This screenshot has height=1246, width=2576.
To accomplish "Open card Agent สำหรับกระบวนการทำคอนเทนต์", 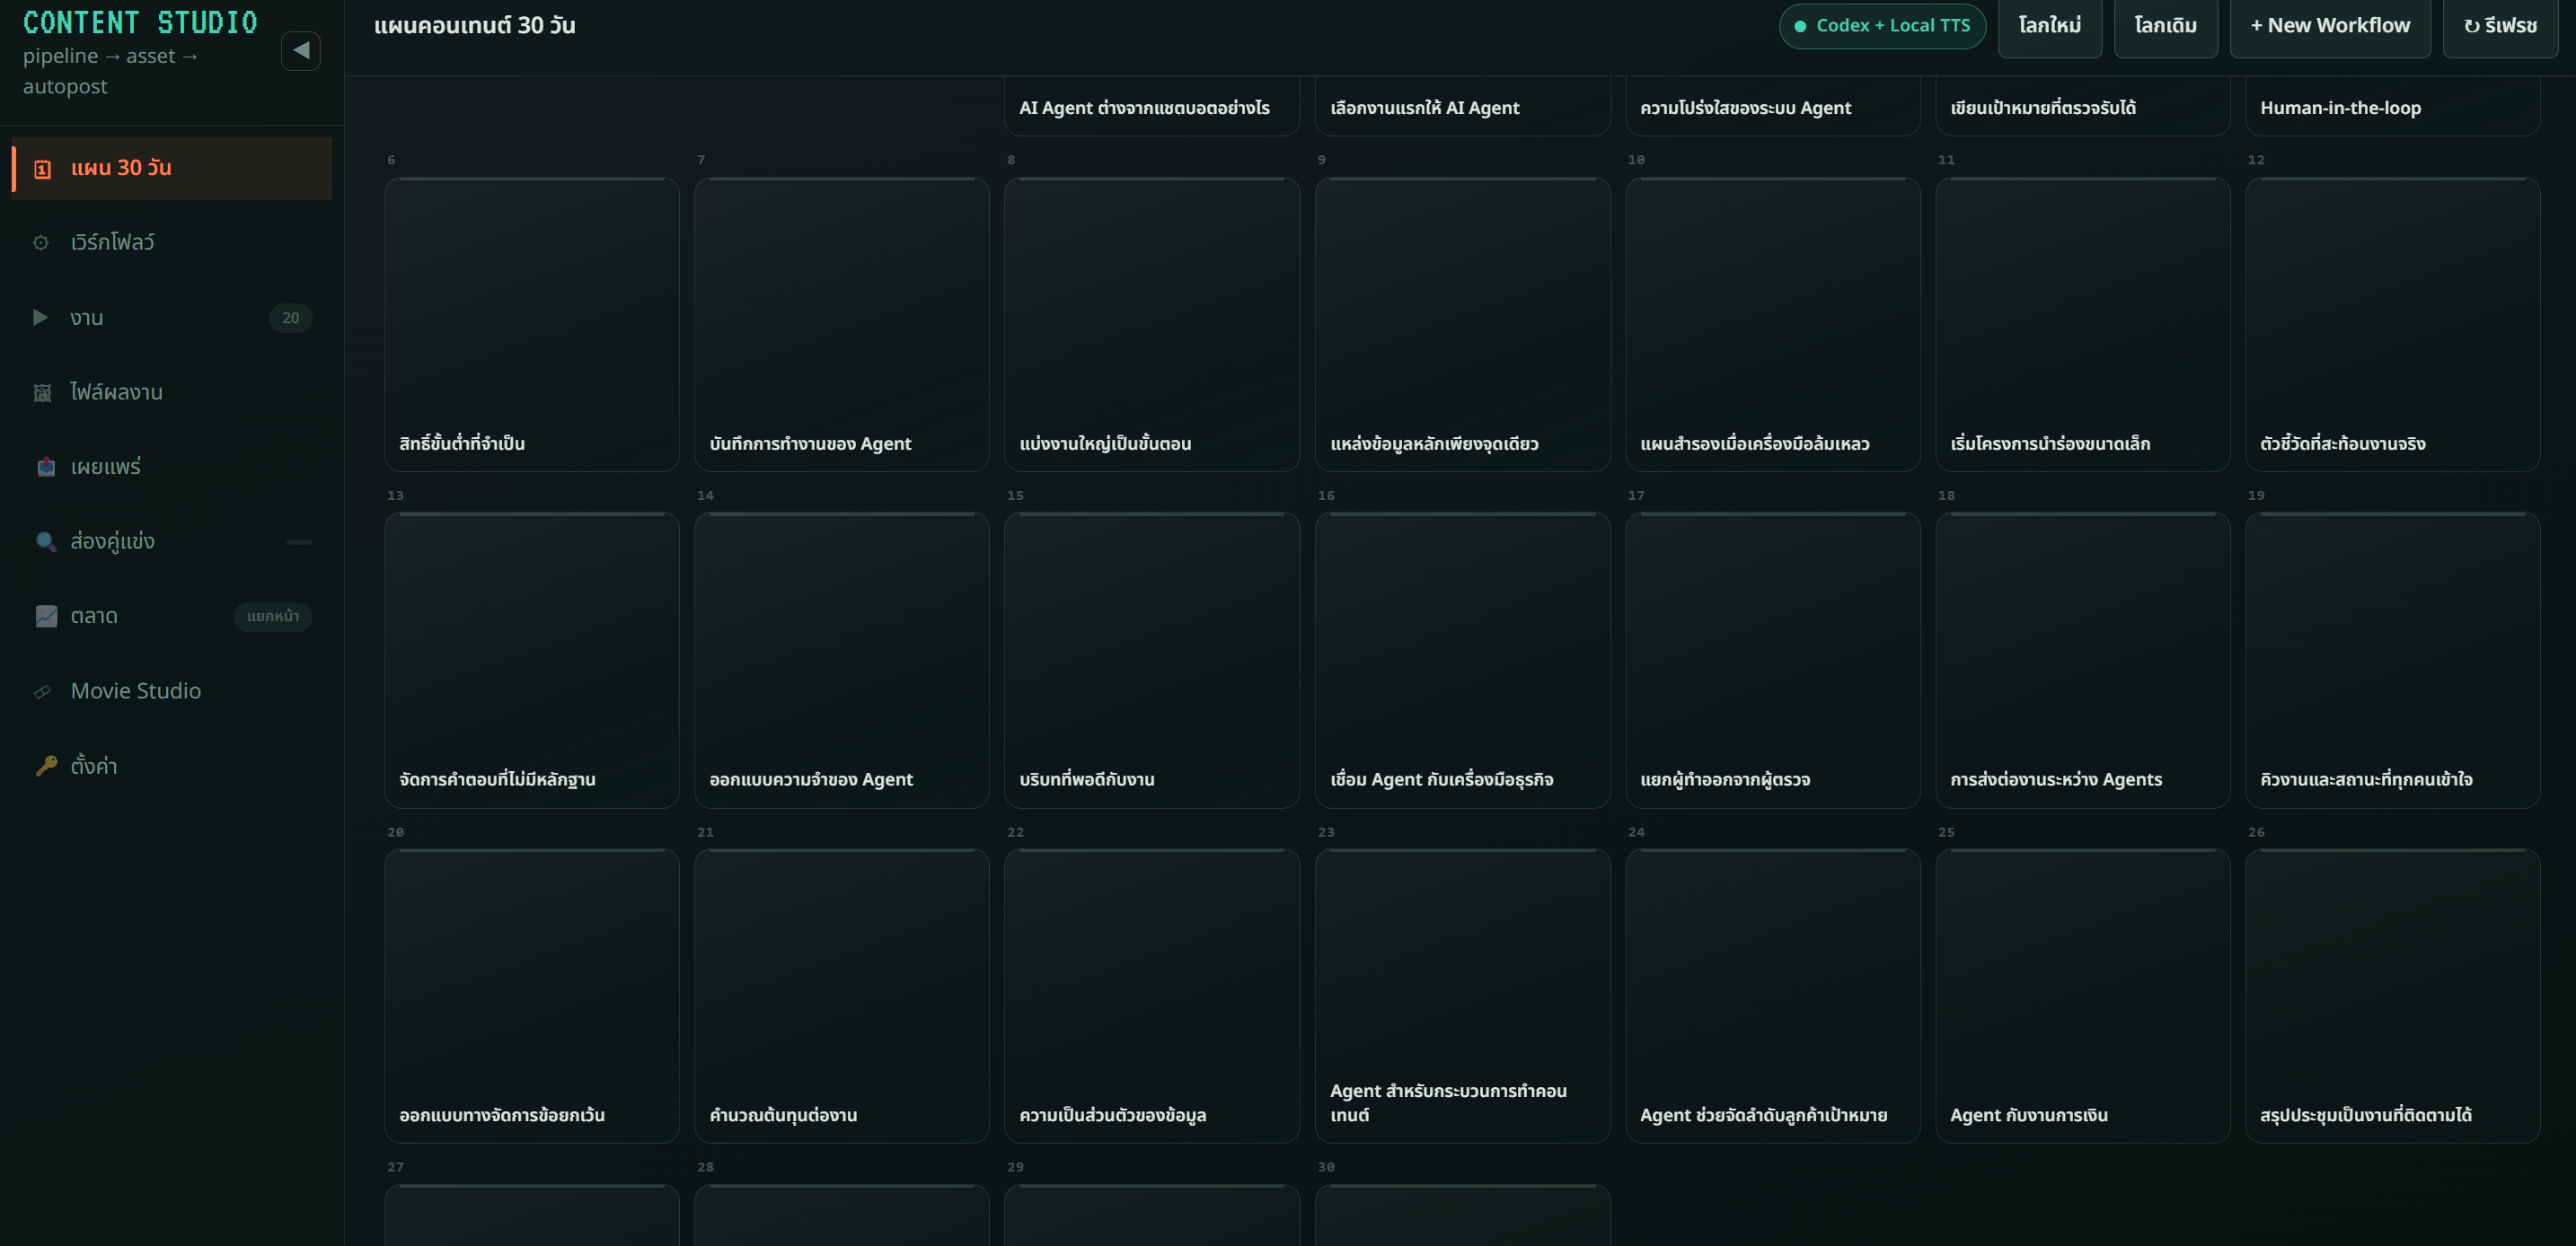I will 1462,996.
